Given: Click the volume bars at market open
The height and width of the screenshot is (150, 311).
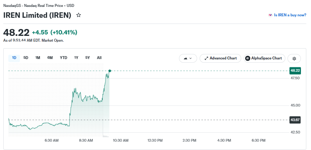Looking at the screenshot, I should (x=106, y=136).
